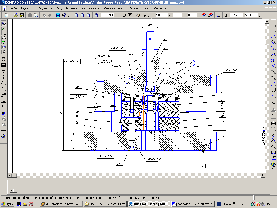The height and width of the screenshot is (208, 277).
Task: Open the cursor step 5.0 dropdown
Action: click(x=169, y=15)
